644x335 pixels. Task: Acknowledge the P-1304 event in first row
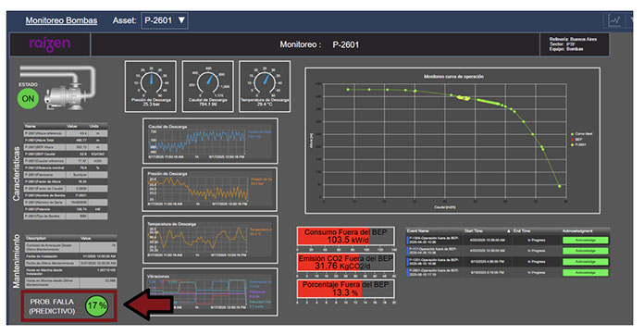pyautogui.click(x=586, y=241)
